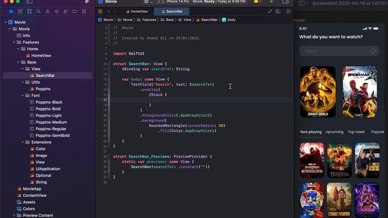This screenshot has width=388, height=218.
Task: Run the project with the play button
Action: click(x=87, y=2)
